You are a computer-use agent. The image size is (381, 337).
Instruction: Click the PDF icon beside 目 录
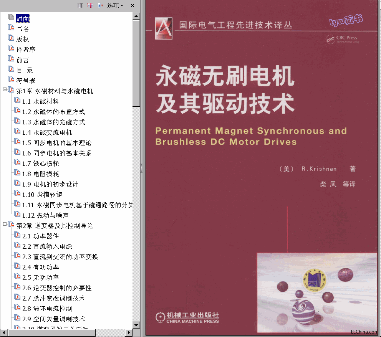(x=11, y=69)
